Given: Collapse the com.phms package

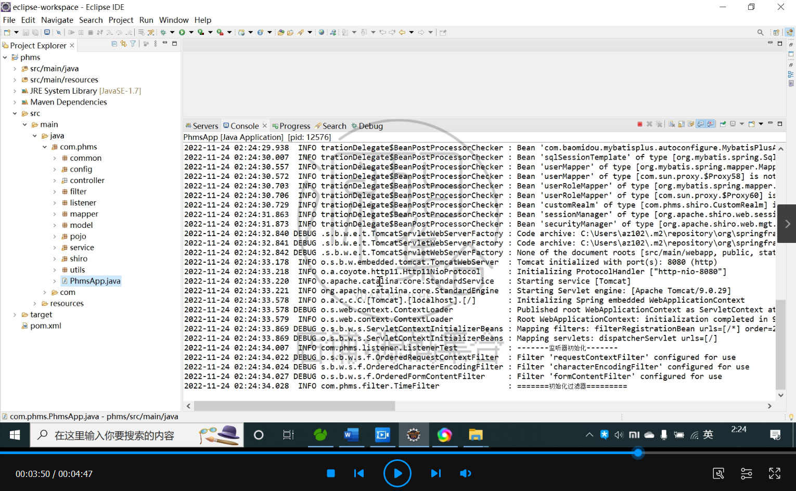Looking at the screenshot, I should tap(45, 147).
